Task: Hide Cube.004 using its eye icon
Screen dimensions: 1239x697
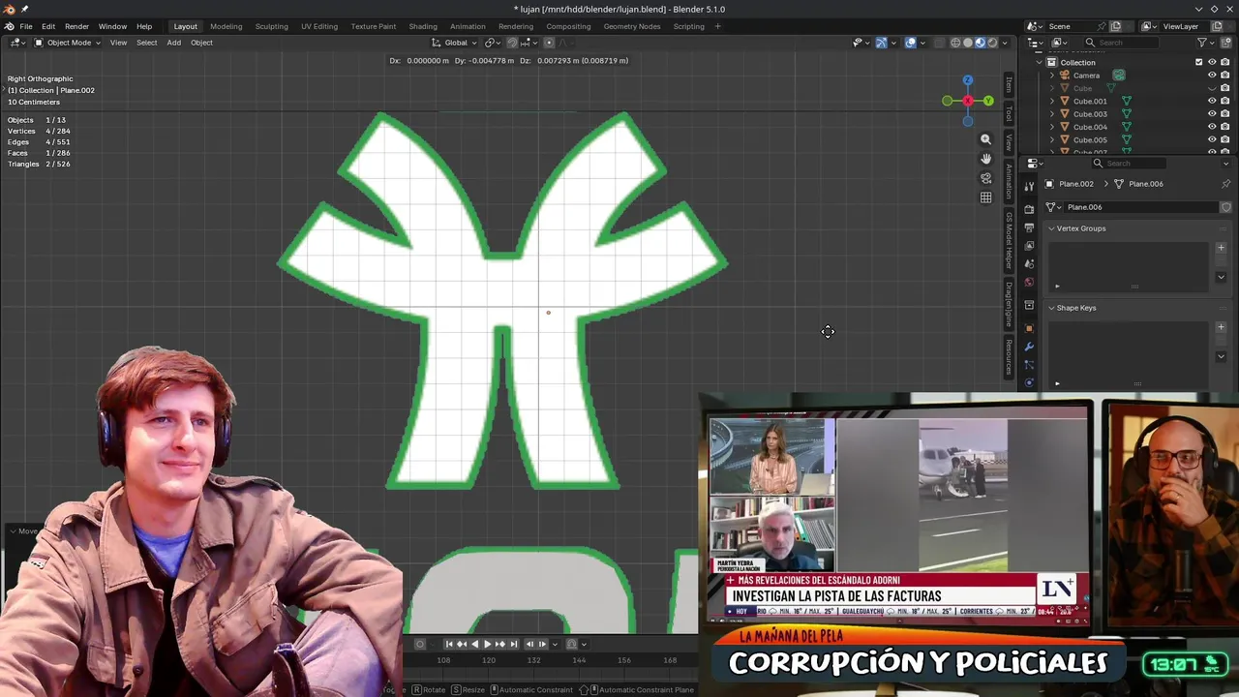Action: (1212, 127)
